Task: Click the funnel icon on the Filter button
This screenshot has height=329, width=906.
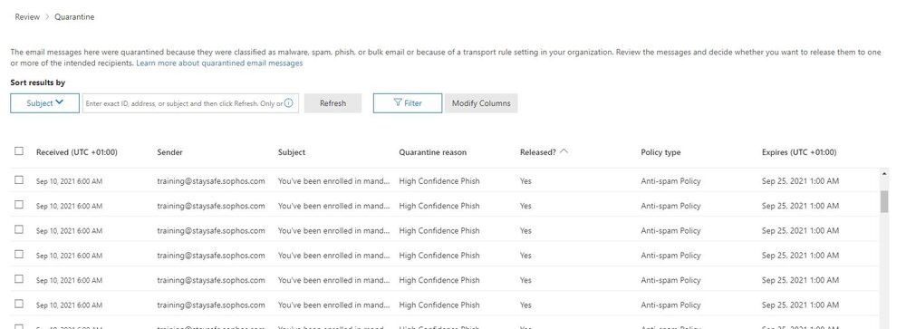Action: (398, 103)
